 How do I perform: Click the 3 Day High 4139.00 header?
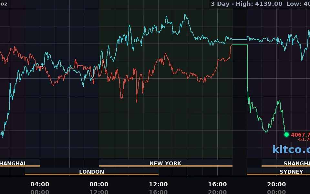(246, 4)
